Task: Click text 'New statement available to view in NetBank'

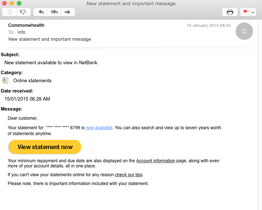Action: coord(51,63)
